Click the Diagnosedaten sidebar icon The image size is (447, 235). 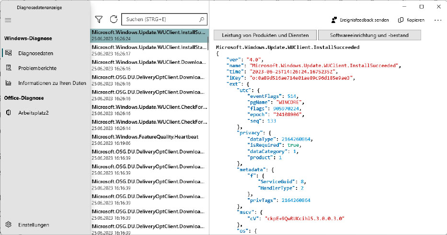coord(9,53)
